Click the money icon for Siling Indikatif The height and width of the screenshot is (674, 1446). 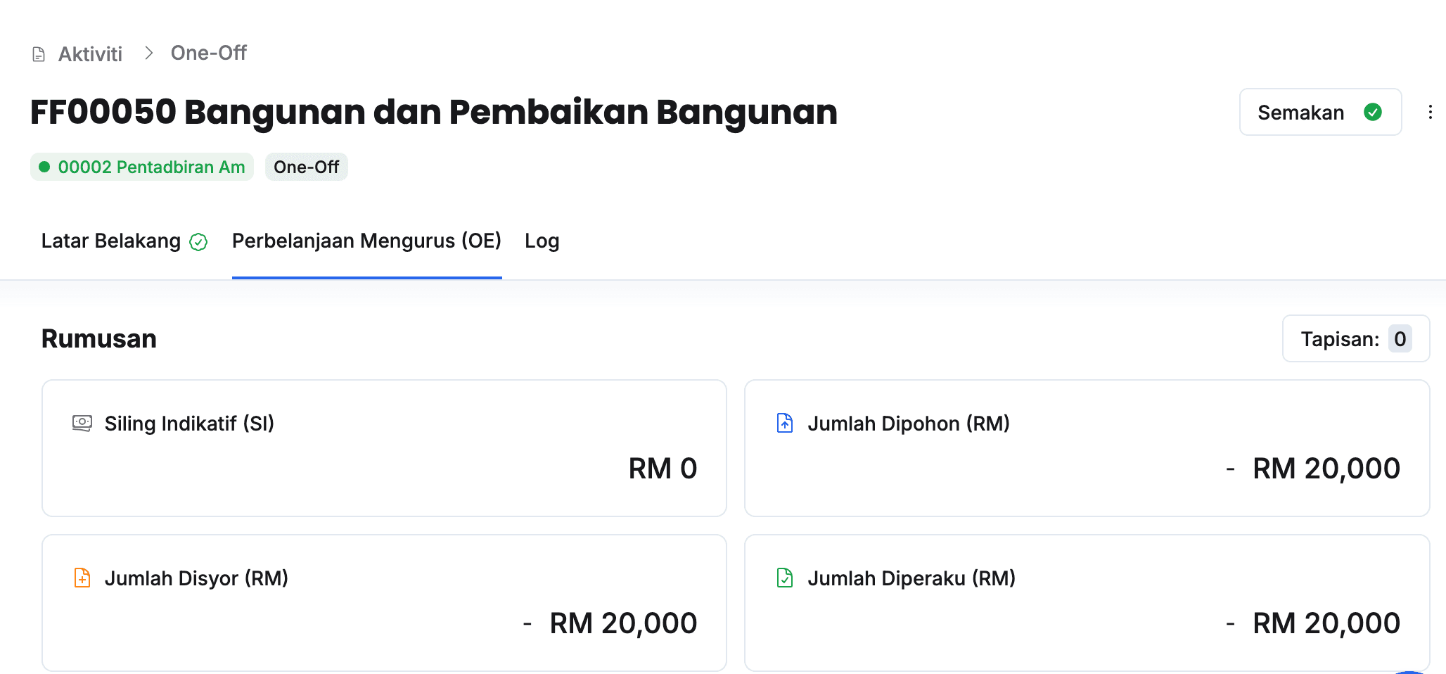click(82, 423)
